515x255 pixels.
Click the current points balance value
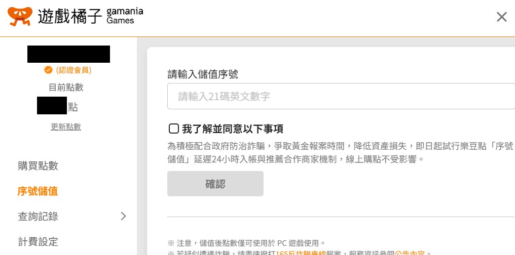(x=53, y=107)
